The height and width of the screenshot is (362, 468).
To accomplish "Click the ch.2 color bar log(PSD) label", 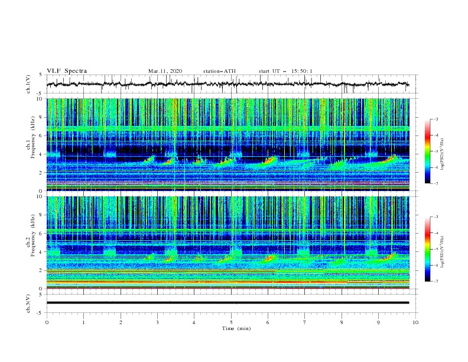I will click(443, 251).
